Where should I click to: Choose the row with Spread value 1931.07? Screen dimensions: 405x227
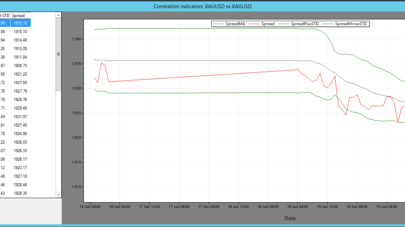click(x=20, y=117)
